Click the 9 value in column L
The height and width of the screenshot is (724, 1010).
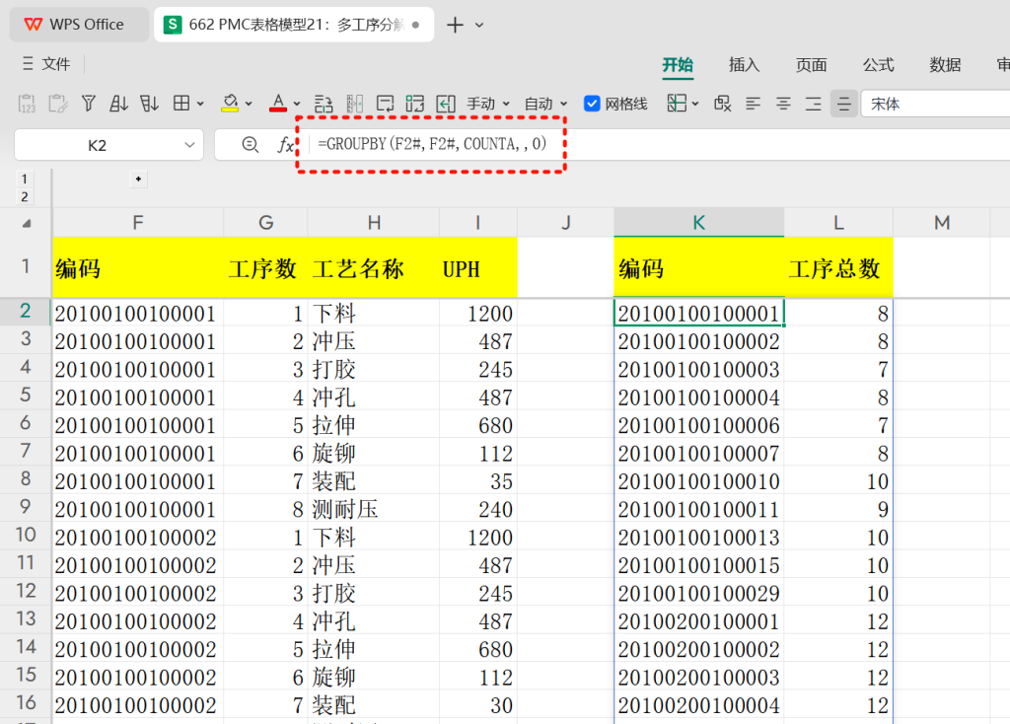click(838, 510)
